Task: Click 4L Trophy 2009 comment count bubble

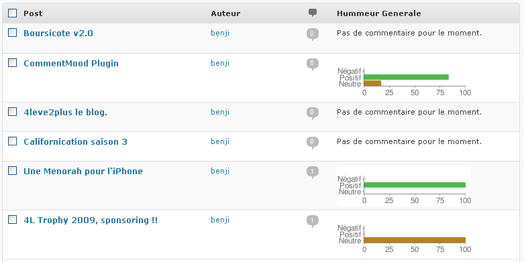Action: (x=313, y=222)
